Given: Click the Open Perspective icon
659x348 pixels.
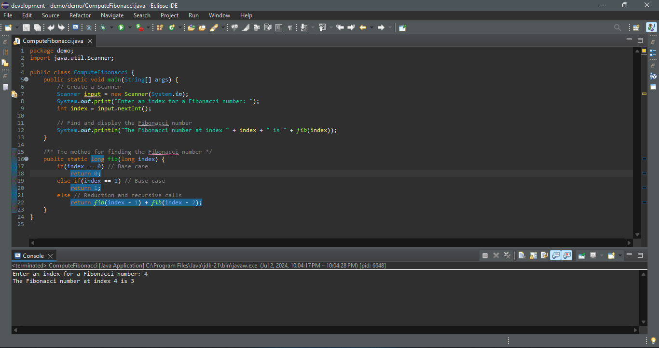Looking at the screenshot, I should point(636,27).
